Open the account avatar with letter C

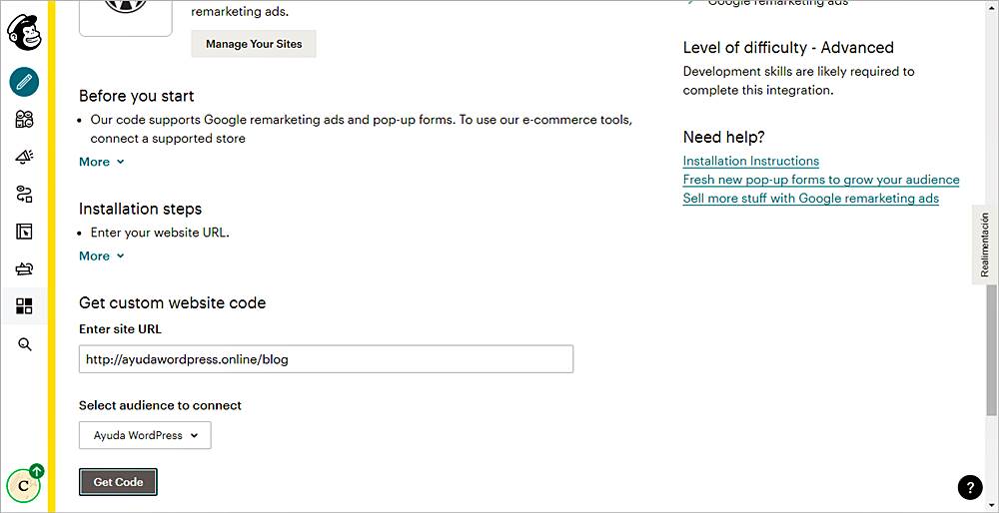coord(23,486)
